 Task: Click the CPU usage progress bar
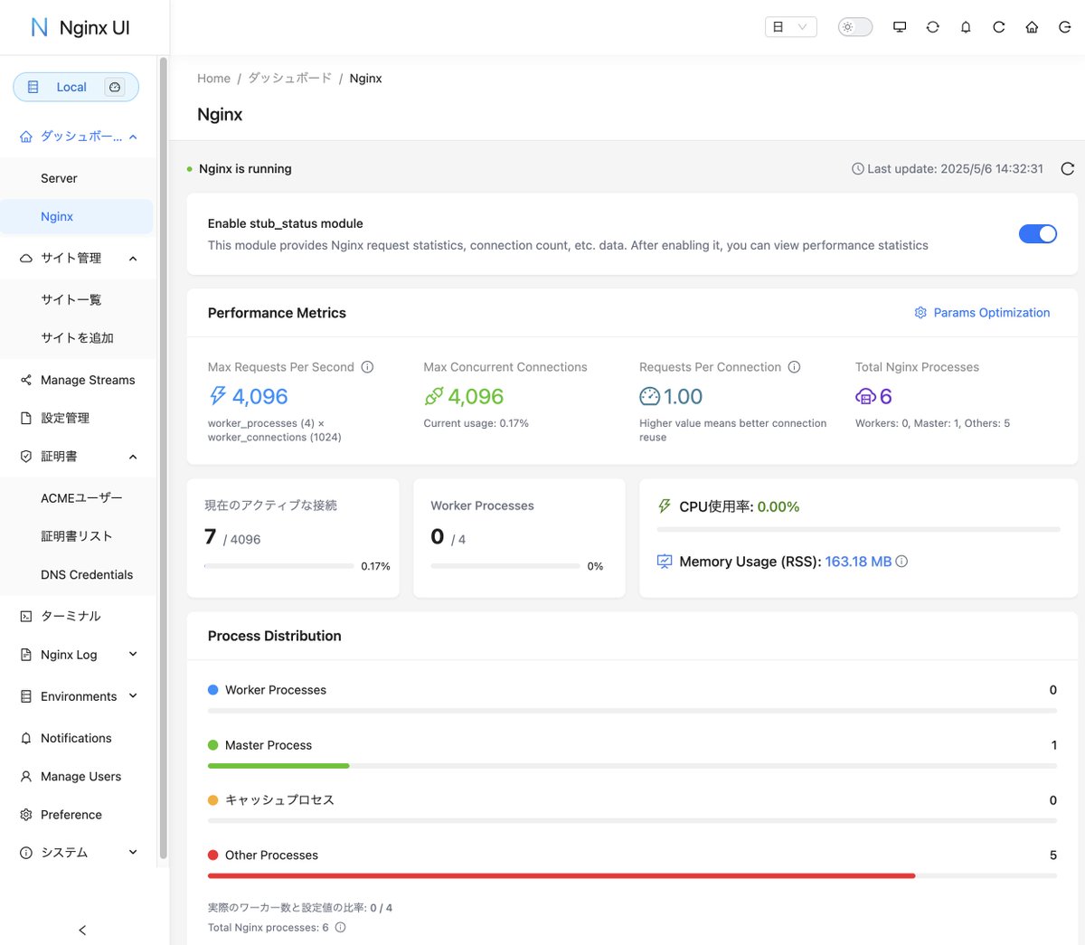coord(858,529)
